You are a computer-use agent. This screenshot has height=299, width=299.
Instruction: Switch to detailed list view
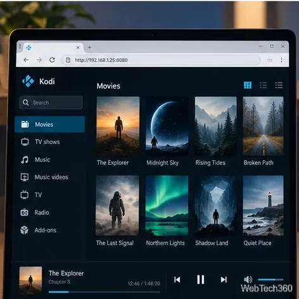pyautogui.click(x=279, y=85)
